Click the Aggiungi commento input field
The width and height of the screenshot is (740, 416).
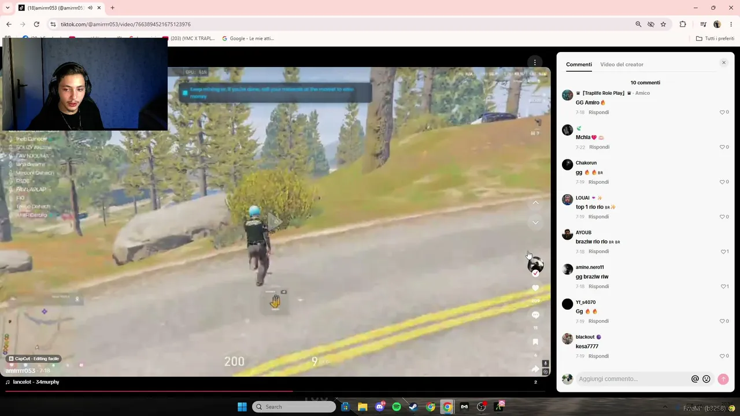pyautogui.click(x=633, y=379)
